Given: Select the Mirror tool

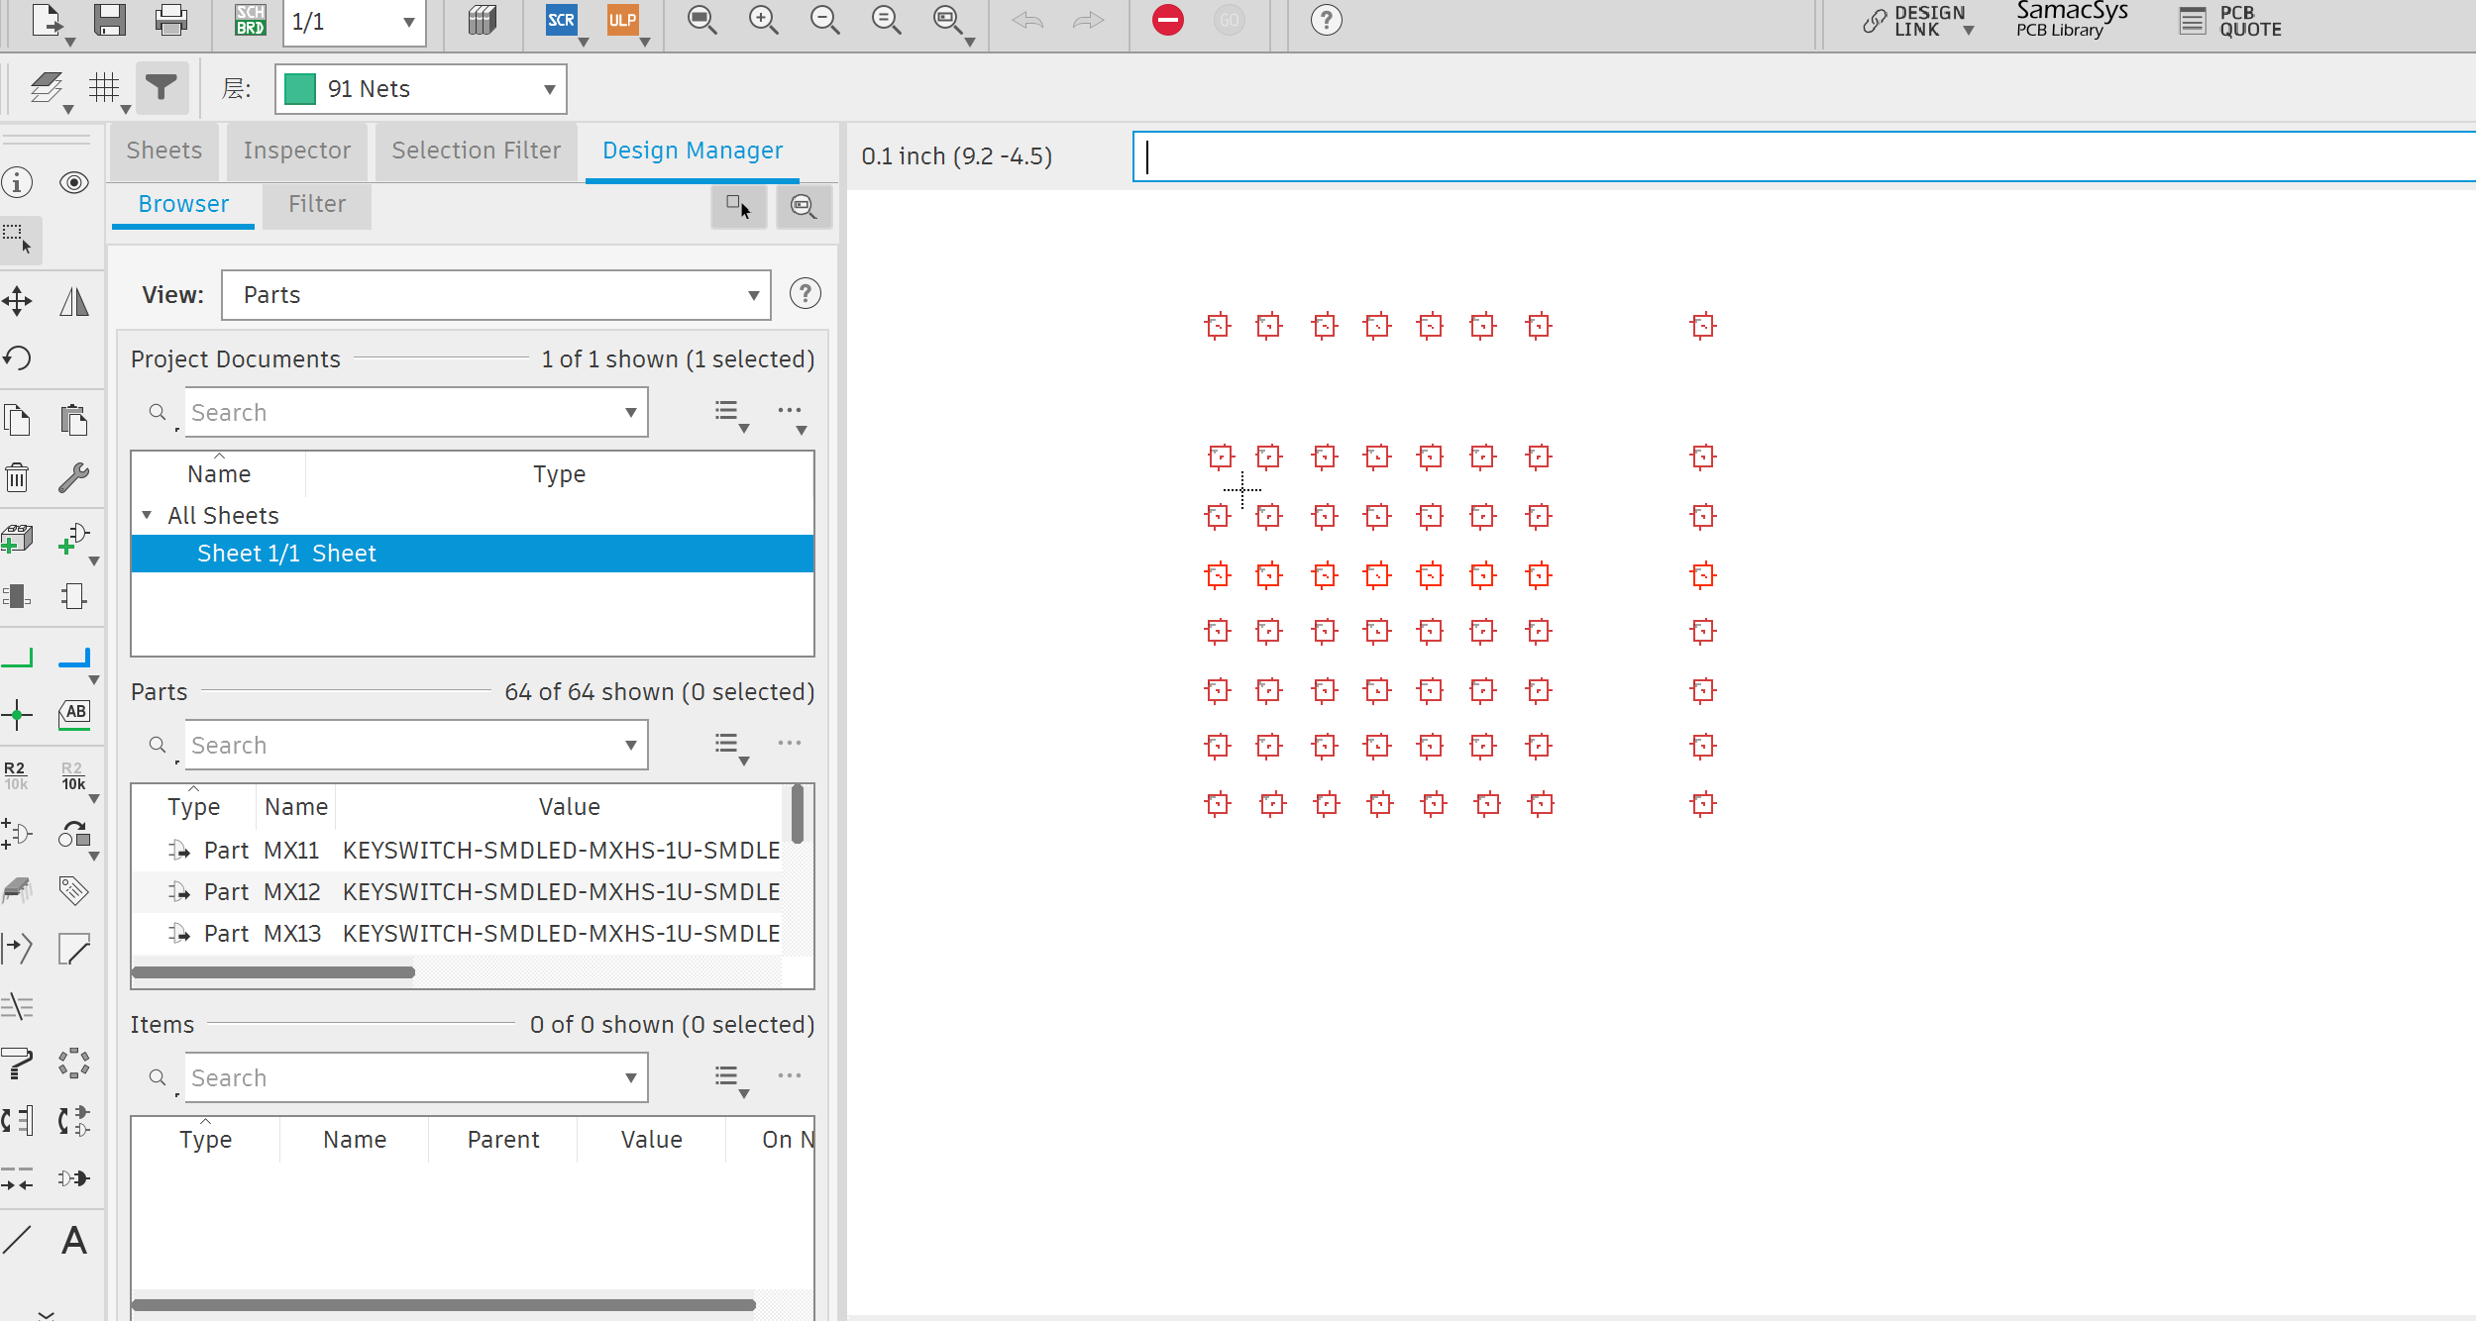Looking at the screenshot, I should coord(74,301).
